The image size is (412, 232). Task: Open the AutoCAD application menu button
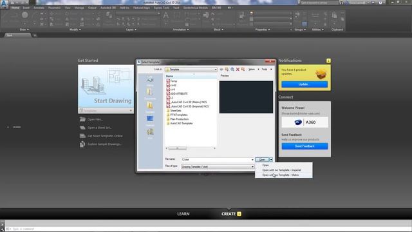(5, 5)
